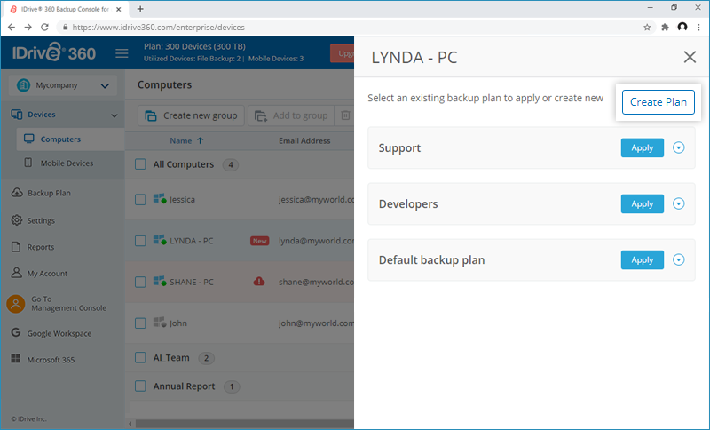Open Reports from the sidebar
The width and height of the screenshot is (710, 430).
40,247
